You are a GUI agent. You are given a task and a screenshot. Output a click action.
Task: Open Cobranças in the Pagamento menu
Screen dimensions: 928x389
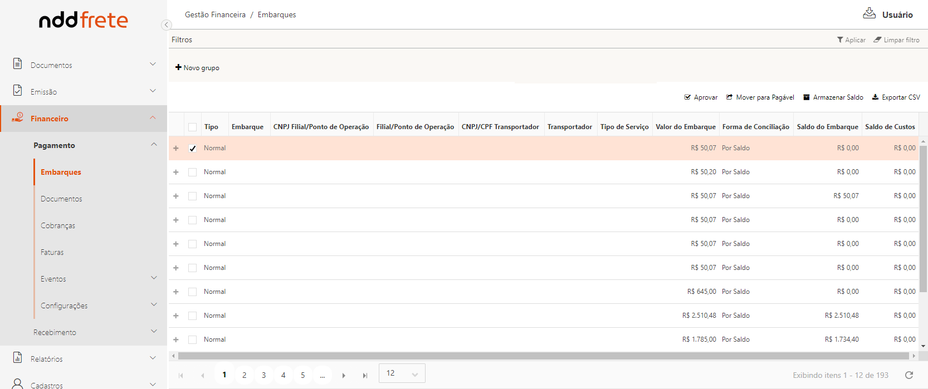click(58, 225)
